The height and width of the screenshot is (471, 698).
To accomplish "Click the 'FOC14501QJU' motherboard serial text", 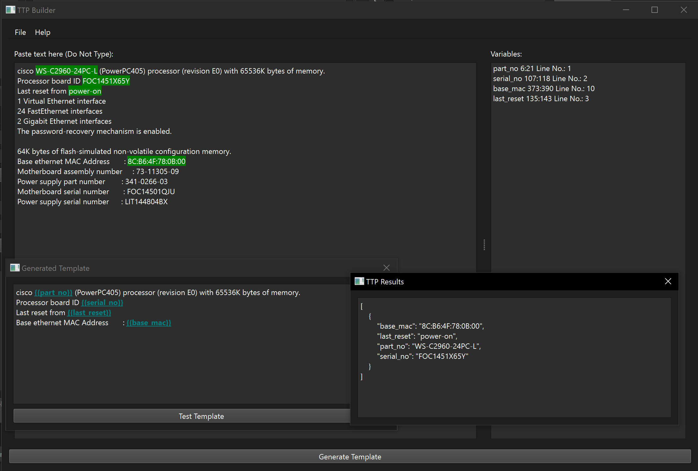I will click(x=151, y=192).
